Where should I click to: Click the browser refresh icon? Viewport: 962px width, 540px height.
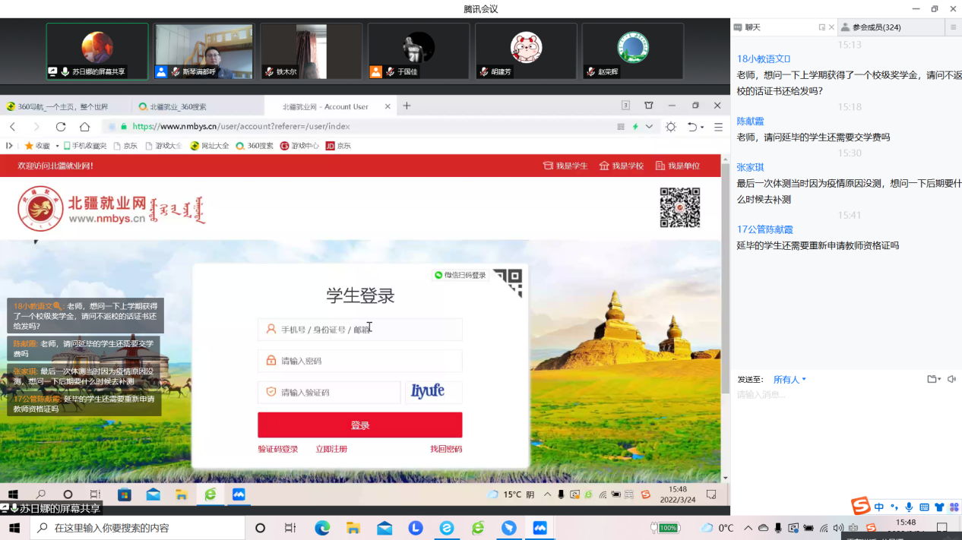pyautogui.click(x=61, y=127)
